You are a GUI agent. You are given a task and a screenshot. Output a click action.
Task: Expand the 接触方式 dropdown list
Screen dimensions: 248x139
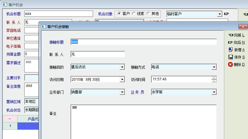point(214,67)
